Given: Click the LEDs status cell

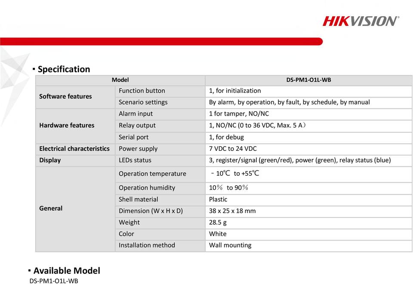Looking at the screenshot, I should 160,160.
